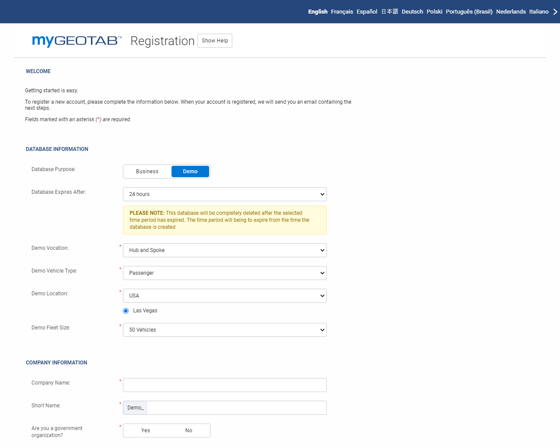560x448 pixels.
Task: Click into the Company Name field
Action: (224, 385)
